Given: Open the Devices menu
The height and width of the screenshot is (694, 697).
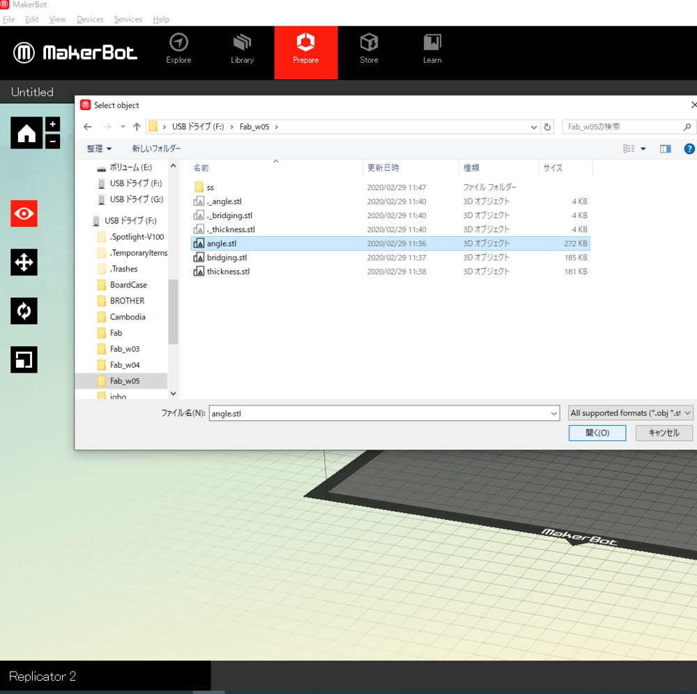Looking at the screenshot, I should [90, 20].
